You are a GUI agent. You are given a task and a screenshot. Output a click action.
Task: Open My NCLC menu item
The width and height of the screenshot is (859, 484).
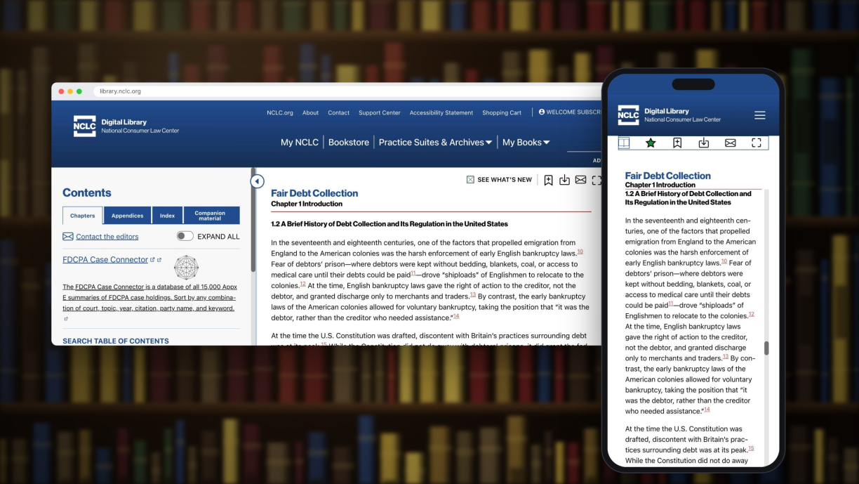pyautogui.click(x=300, y=142)
